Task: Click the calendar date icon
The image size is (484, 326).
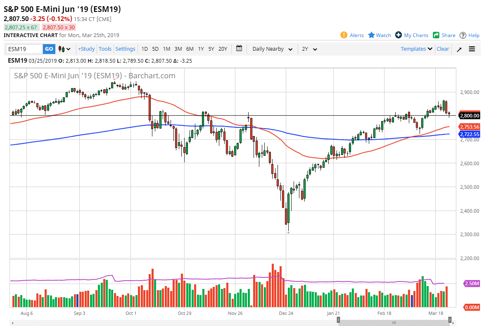Action: click(x=239, y=49)
